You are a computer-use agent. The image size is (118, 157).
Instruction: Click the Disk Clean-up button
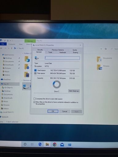click(74, 91)
